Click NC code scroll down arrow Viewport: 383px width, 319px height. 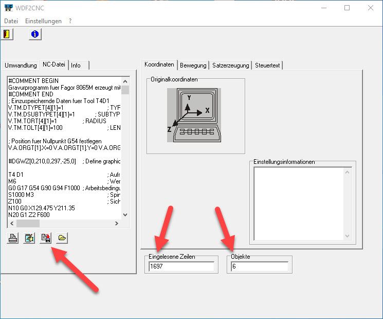click(x=125, y=215)
